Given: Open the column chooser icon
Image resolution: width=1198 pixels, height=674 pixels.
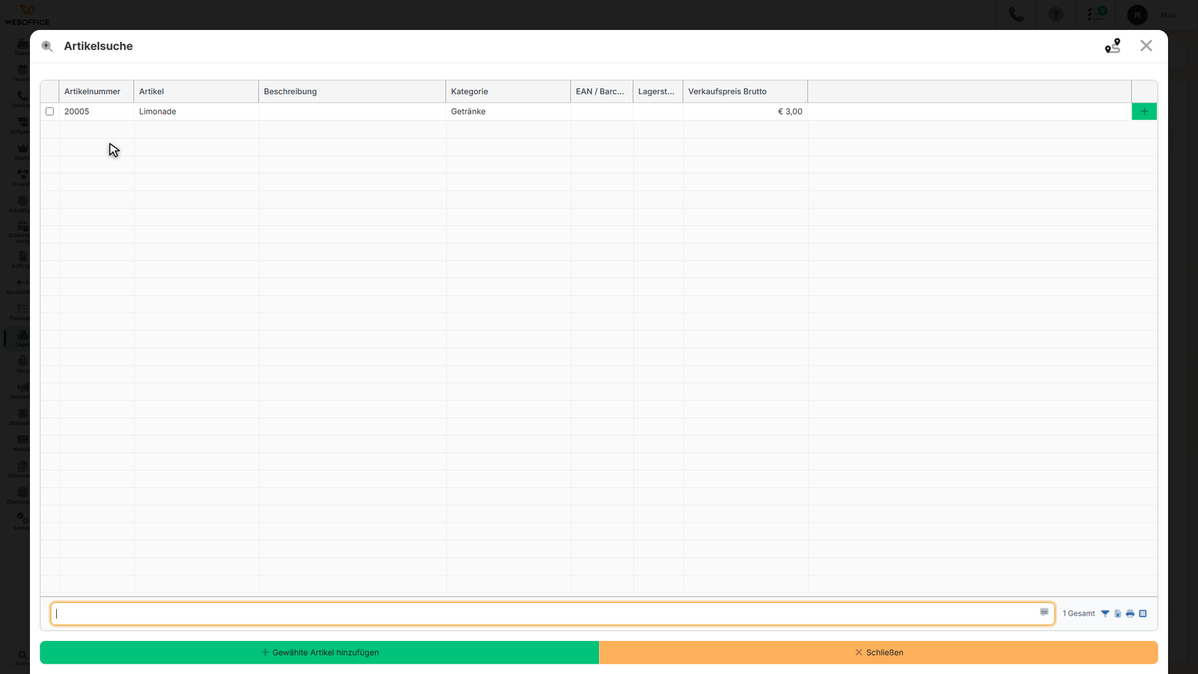Looking at the screenshot, I should [x=1143, y=613].
